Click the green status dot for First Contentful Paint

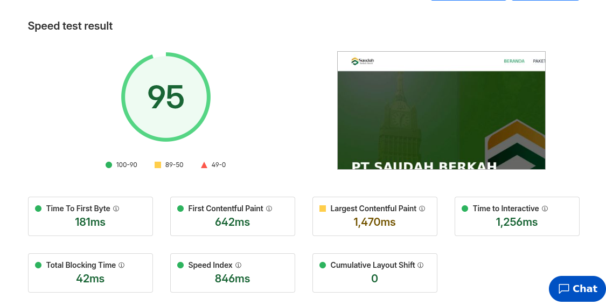180,209
